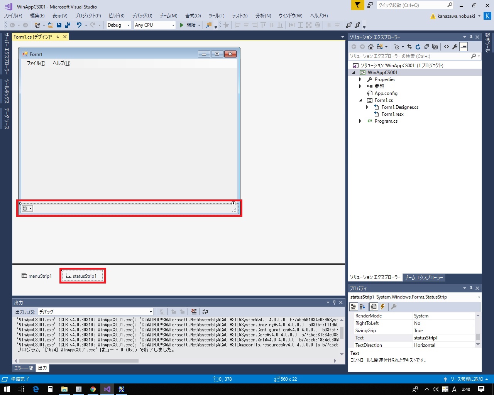Open the Windows Start menu
Viewport: 494px width, 395px height.
point(7,389)
